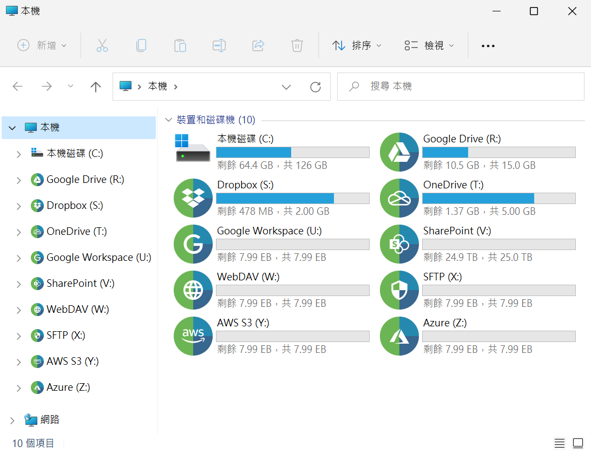Select the Google Workspace (U:) drive icon
Screen dimensions: 591x453
193,244
